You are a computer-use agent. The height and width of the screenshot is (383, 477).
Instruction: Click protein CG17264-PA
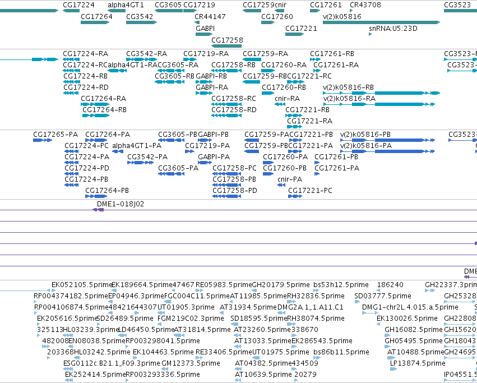pyautogui.click(x=96, y=140)
